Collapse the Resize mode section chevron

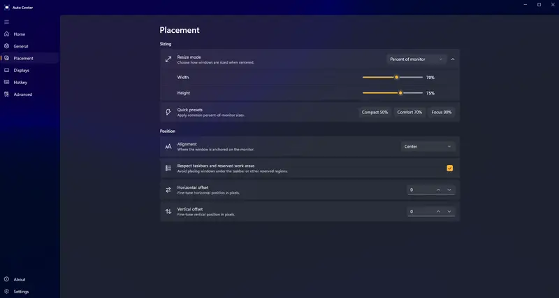click(x=453, y=59)
